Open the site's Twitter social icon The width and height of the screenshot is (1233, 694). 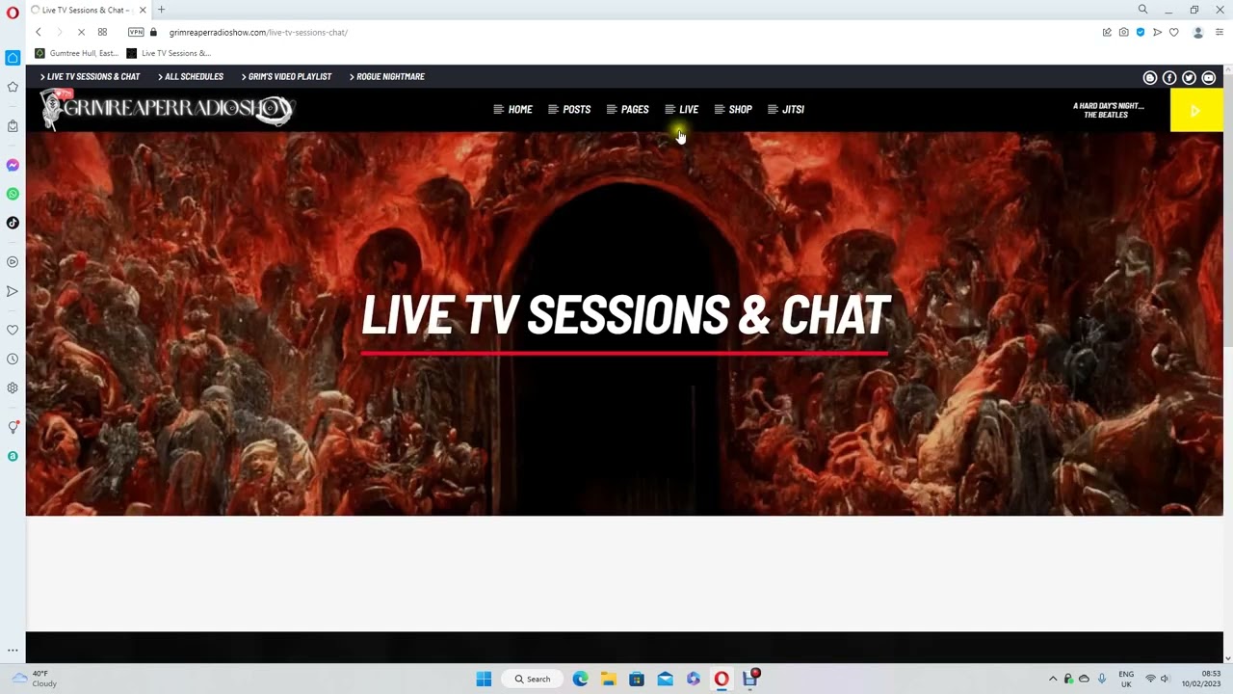(1189, 77)
